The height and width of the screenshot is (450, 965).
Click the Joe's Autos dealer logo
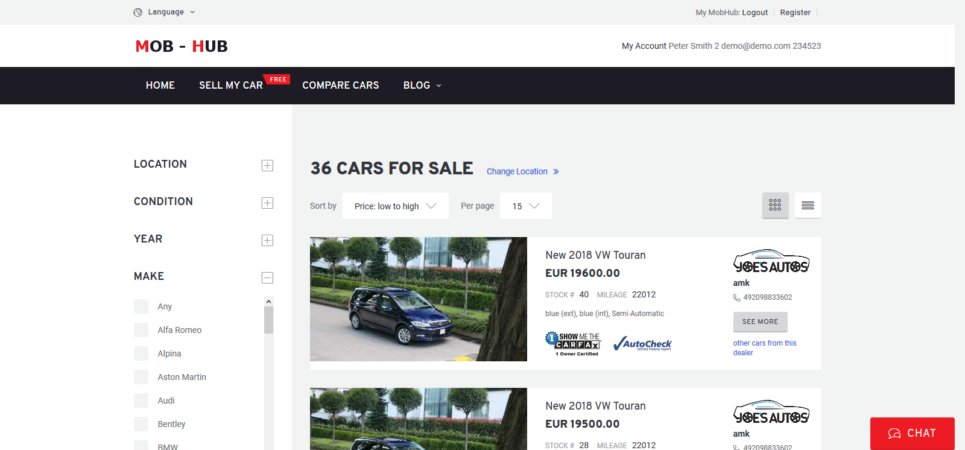(771, 262)
